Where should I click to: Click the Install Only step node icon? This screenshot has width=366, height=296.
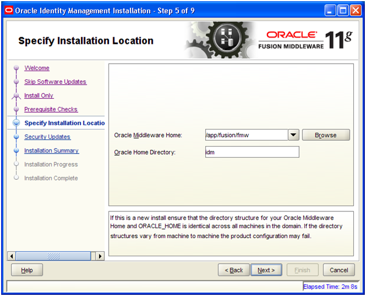pyautogui.click(x=16, y=95)
